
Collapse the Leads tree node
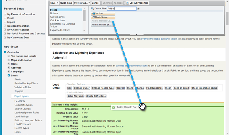coord(9,76)
